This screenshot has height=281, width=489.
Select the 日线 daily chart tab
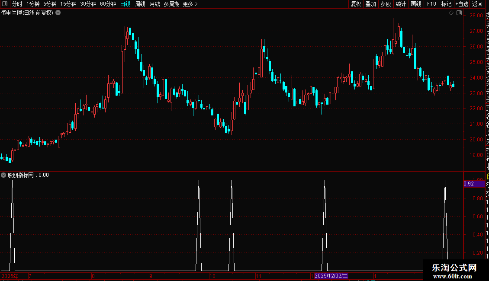[125, 4]
